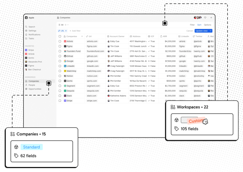Click the plus icon in top bar
Image resolution: width=243 pixels, height=172 pixels.
pyautogui.click(x=211, y=17)
